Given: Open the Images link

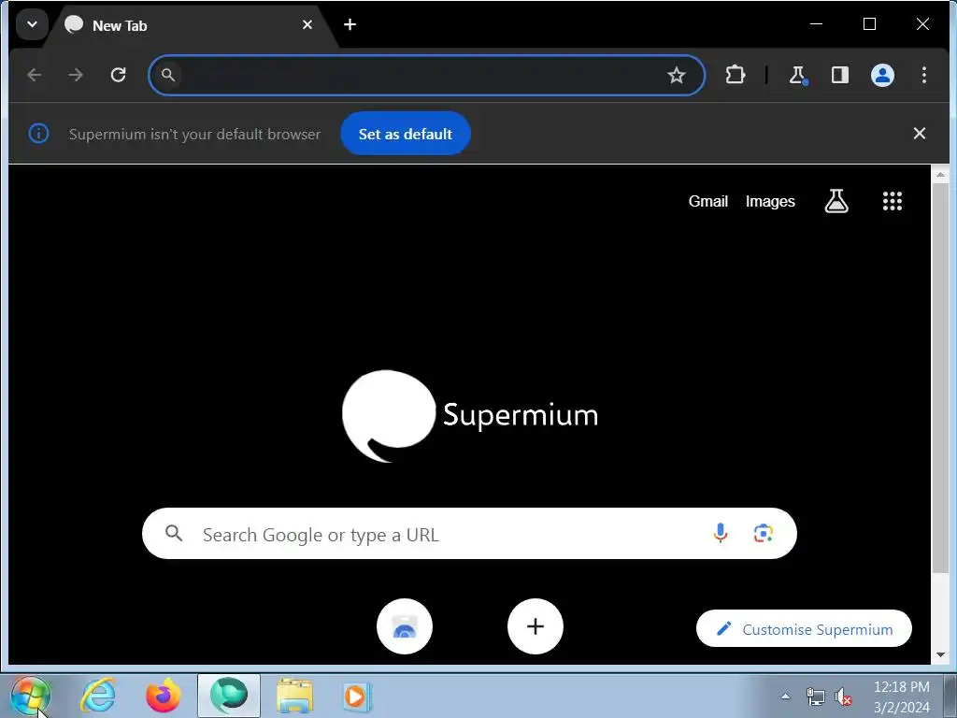Looking at the screenshot, I should click(x=770, y=202).
